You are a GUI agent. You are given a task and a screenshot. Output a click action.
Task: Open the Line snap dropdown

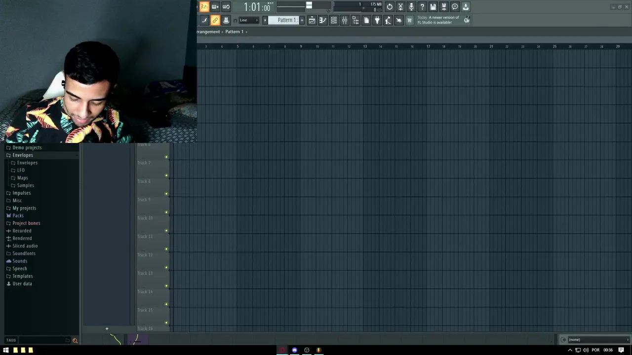coord(248,20)
